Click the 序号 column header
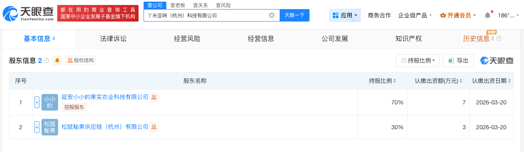Screen dimensions: 524x152 coord(21,81)
